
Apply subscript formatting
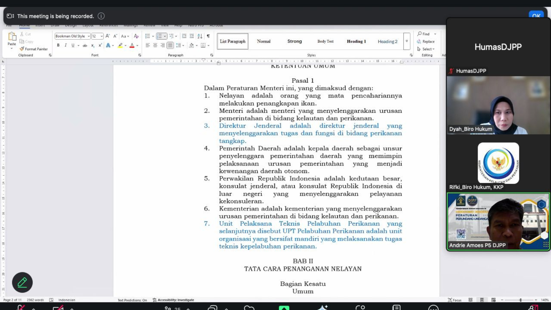93,45
